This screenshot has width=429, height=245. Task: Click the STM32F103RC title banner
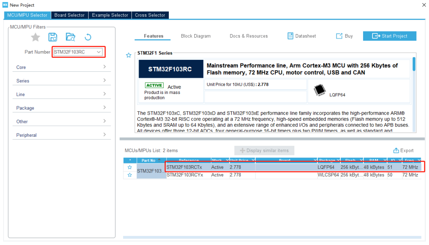tap(171, 69)
